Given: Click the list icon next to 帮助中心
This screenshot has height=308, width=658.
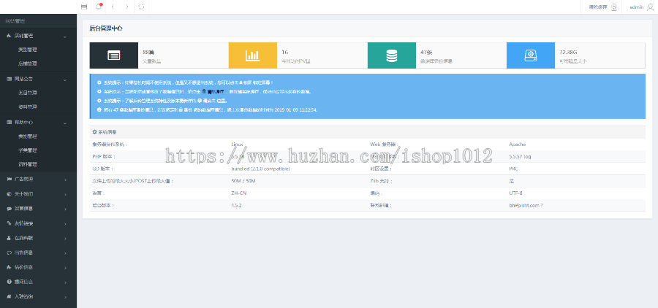Looking at the screenshot, I should coord(10,123).
